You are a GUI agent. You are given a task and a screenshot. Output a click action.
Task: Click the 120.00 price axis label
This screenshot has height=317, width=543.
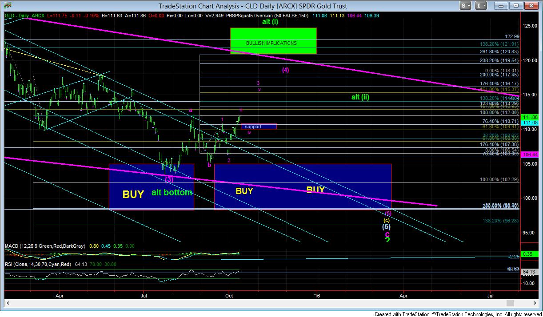pyautogui.click(x=530, y=60)
